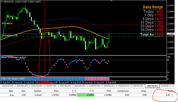Click the 30 Days range value 1206

tap(159, 30)
